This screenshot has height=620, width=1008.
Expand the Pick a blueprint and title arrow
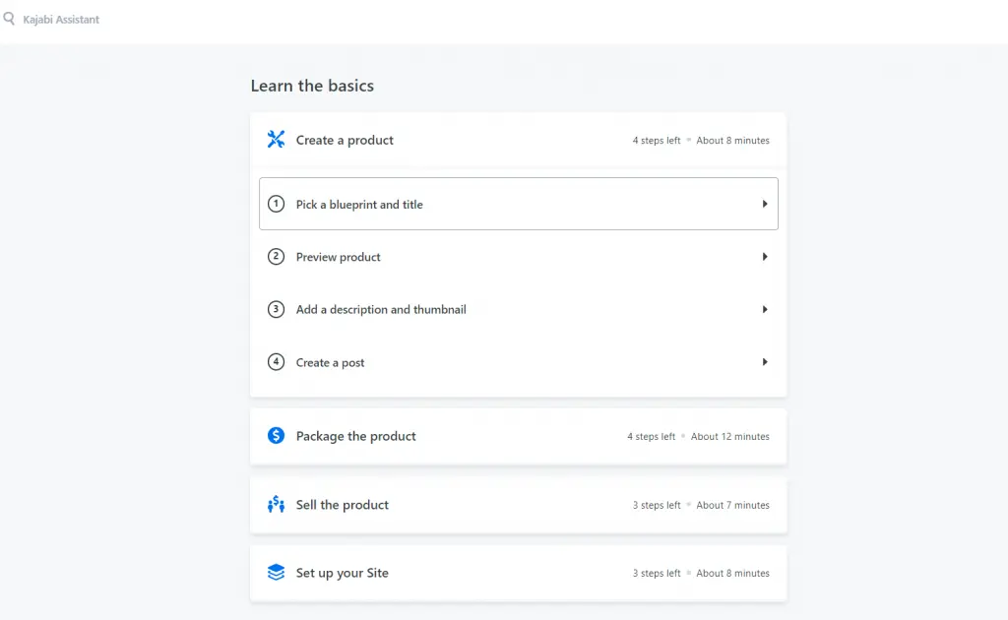tap(765, 204)
